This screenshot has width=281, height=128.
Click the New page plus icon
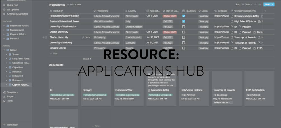[4, 125]
